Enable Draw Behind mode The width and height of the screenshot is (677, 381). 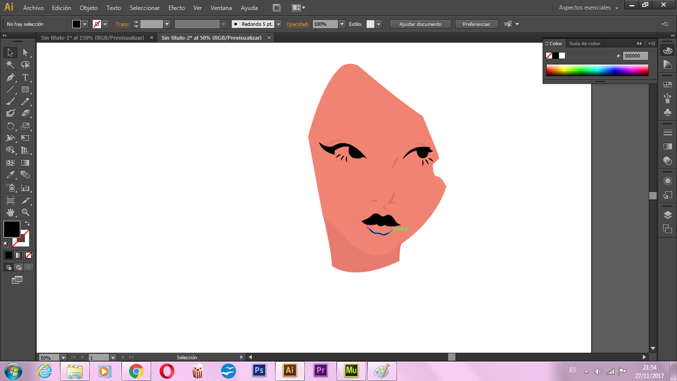18,267
